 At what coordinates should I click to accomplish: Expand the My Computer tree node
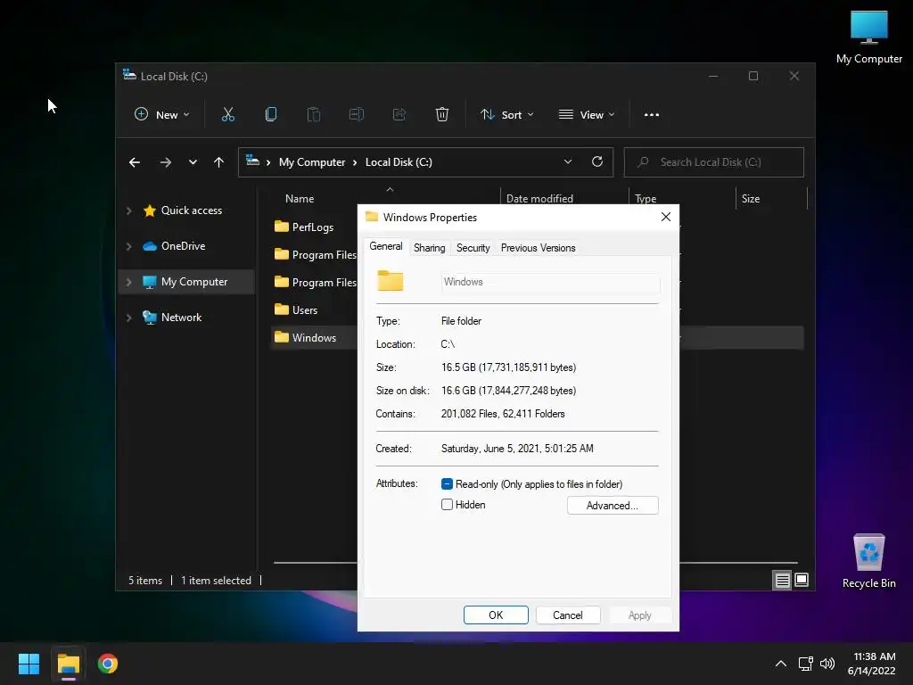click(129, 283)
